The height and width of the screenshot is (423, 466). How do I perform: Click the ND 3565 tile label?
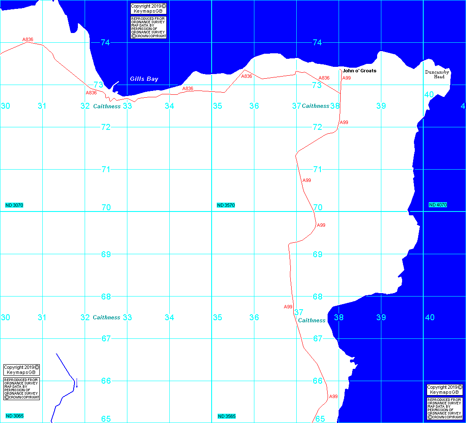[226, 416]
